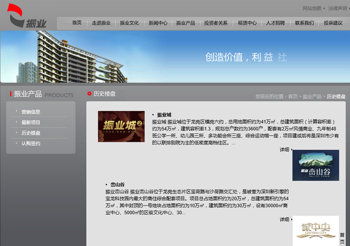This screenshot has width=350, height=246.
Task: Click 振业产品 in the breadcrumb trail
Action: [312, 96]
